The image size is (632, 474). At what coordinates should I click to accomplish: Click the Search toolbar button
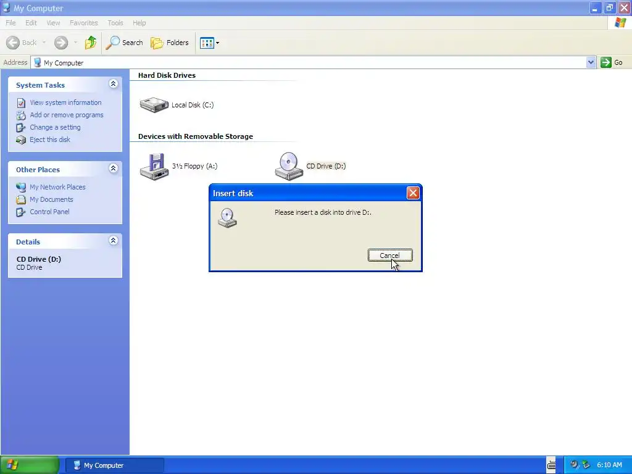click(124, 43)
